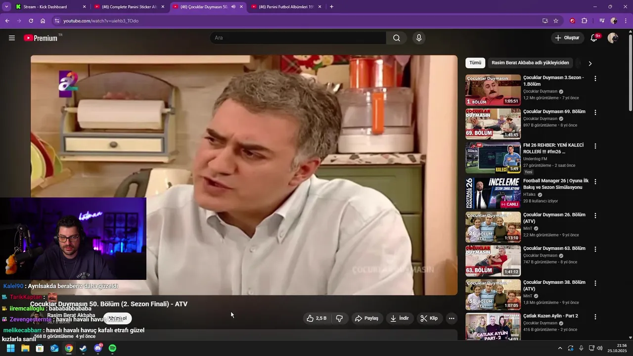Open options for Çatlak Kuzen Aylin Part 2
The width and height of the screenshot is (633, 356).
click(x=595, y=317)
